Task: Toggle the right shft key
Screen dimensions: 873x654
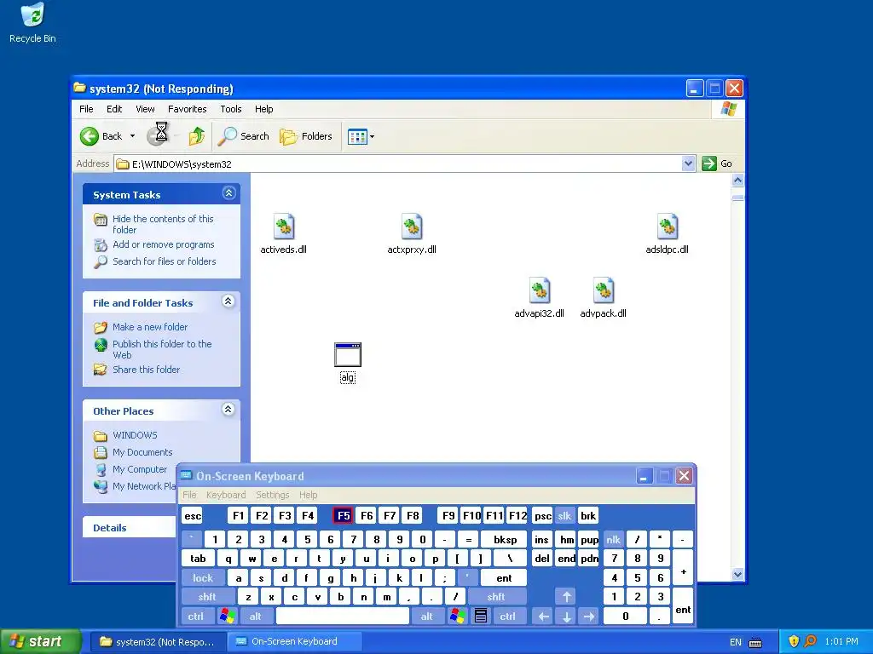Action: tap(496, 597)
